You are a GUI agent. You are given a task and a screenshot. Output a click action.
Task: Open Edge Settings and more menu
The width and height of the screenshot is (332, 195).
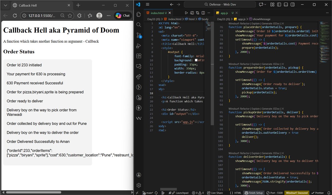(109, 16)
